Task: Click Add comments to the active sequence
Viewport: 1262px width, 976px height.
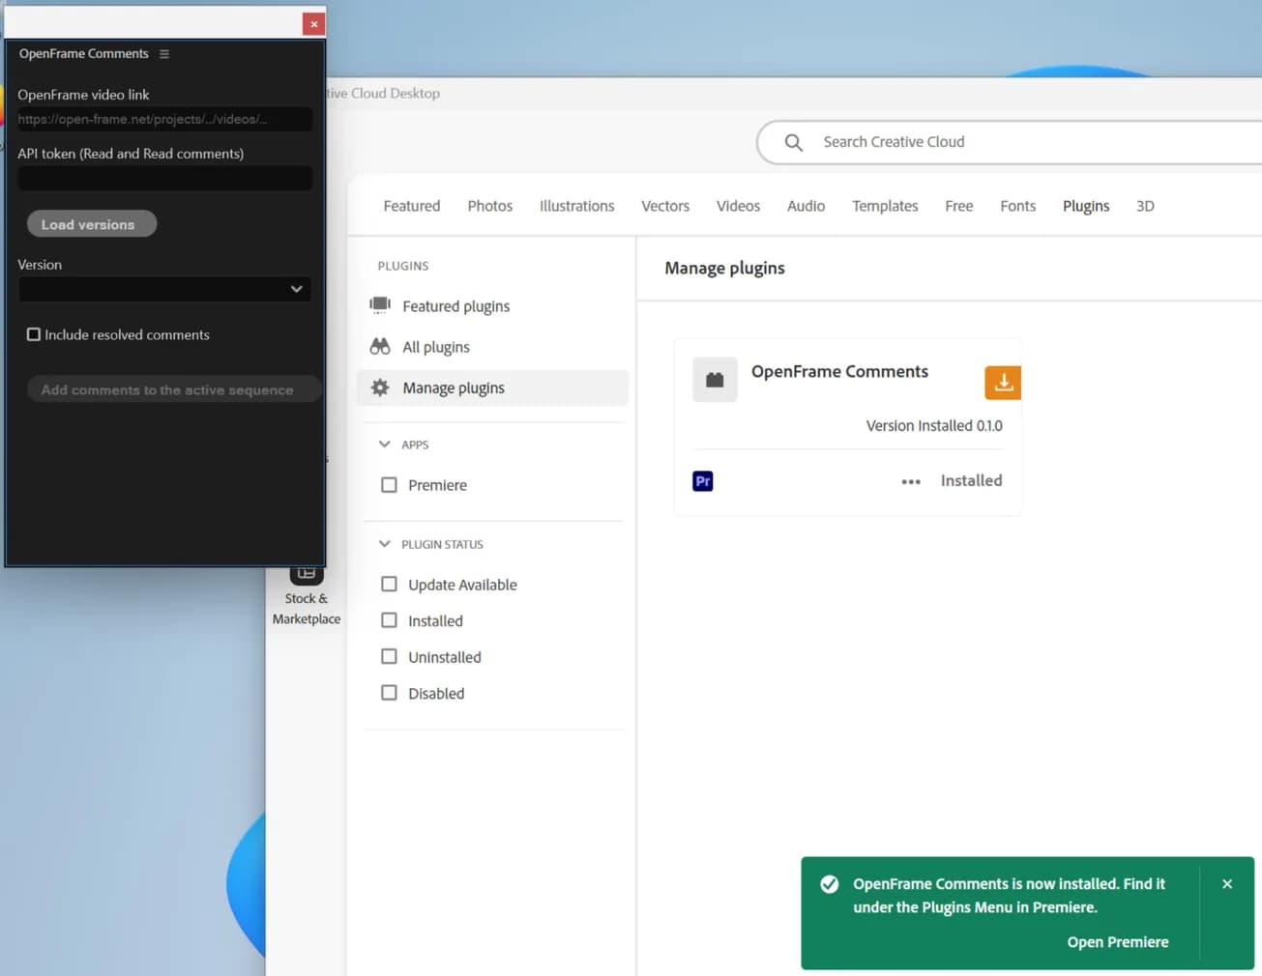Action: (x=173, y=389)
